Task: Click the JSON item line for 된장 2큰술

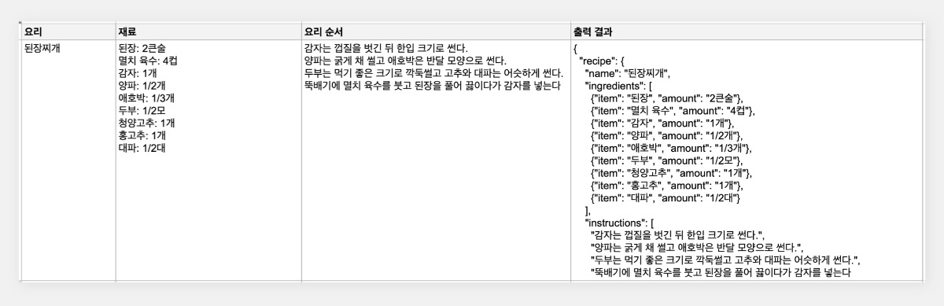Action: click(x=666, y=98)
